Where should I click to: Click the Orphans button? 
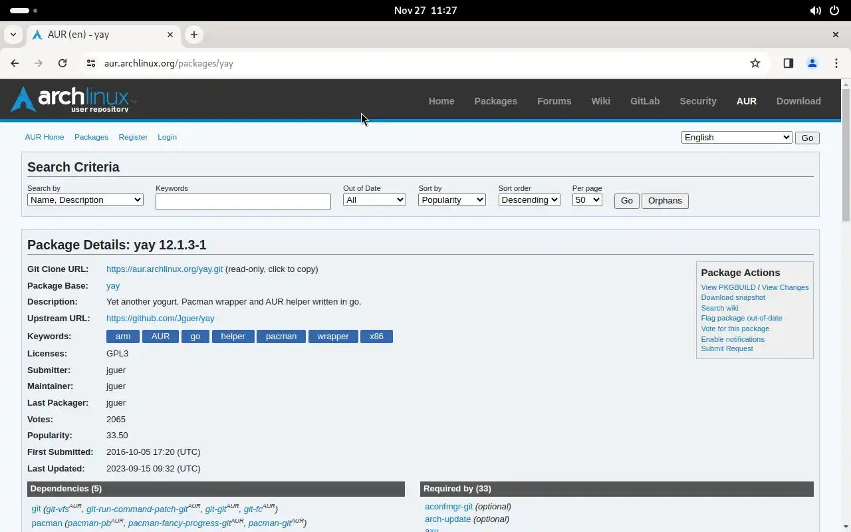coord(665,201)
